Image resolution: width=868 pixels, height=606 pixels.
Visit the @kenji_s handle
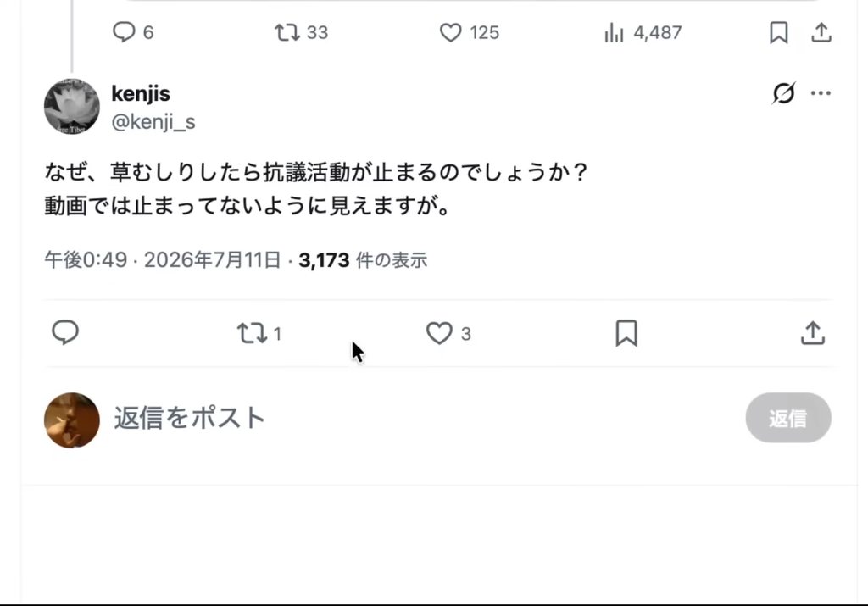(153, 121)
